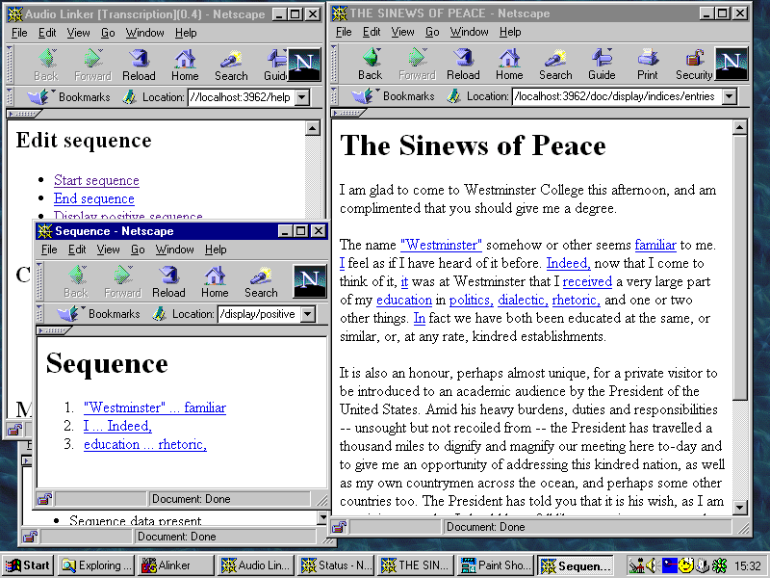Click the page proxy icon beside Location in Sinews window
The width and height of the screenshot is (770, 578).
point(453,96)
